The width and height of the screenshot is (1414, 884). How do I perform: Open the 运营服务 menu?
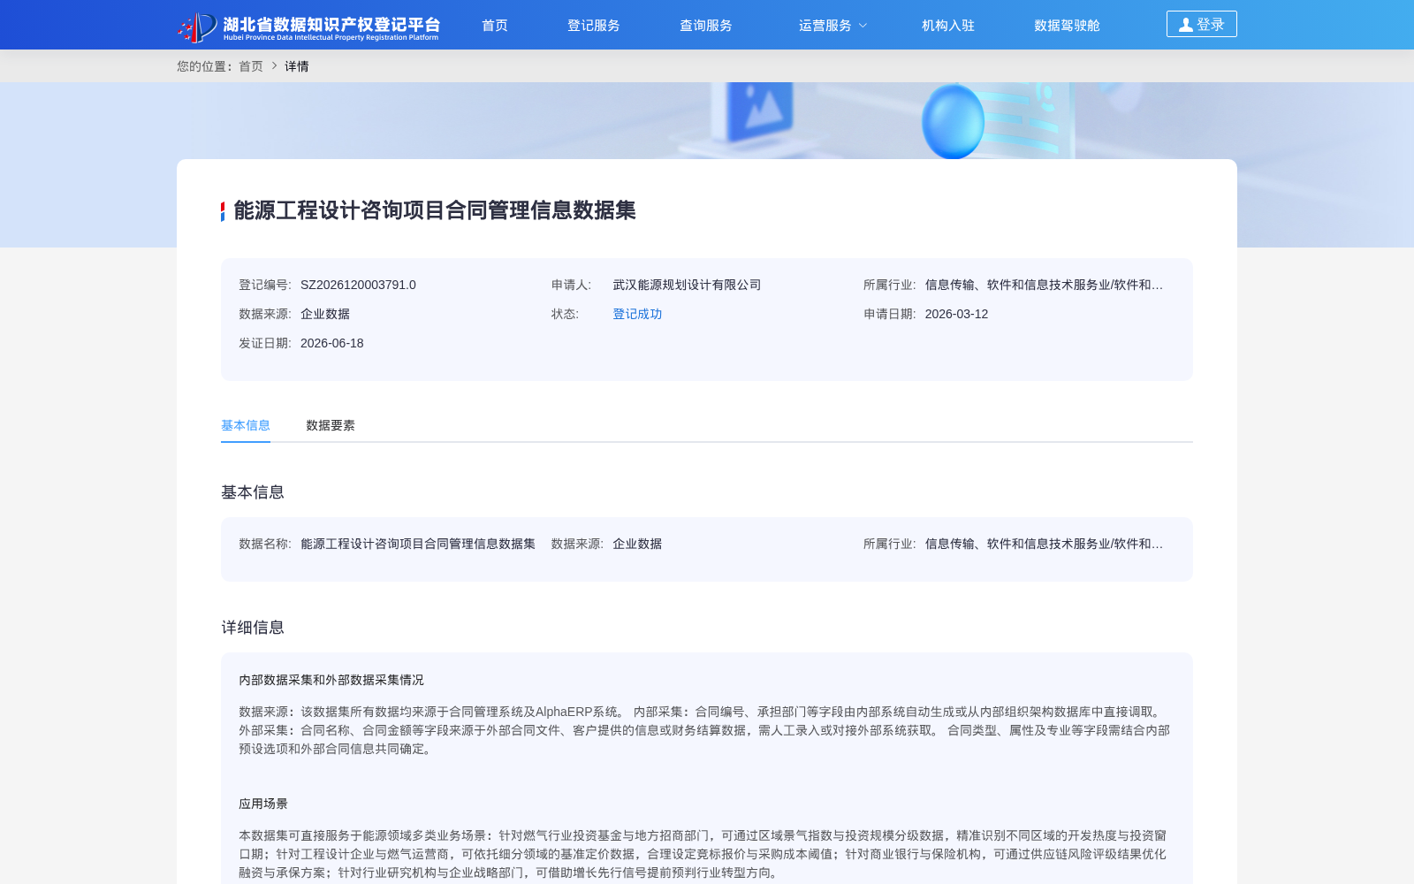click(825, 26)
